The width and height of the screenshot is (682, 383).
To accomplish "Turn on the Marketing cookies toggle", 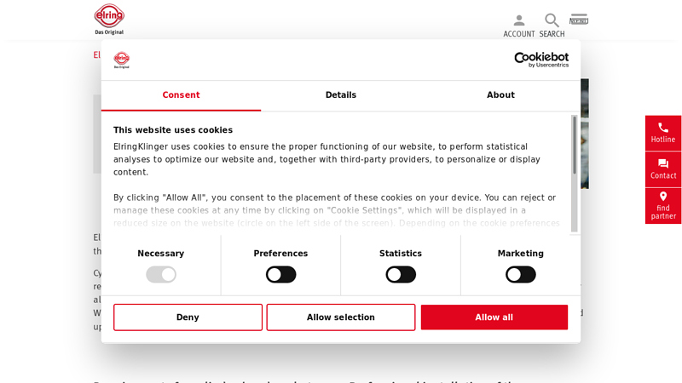I will [520, 274].
